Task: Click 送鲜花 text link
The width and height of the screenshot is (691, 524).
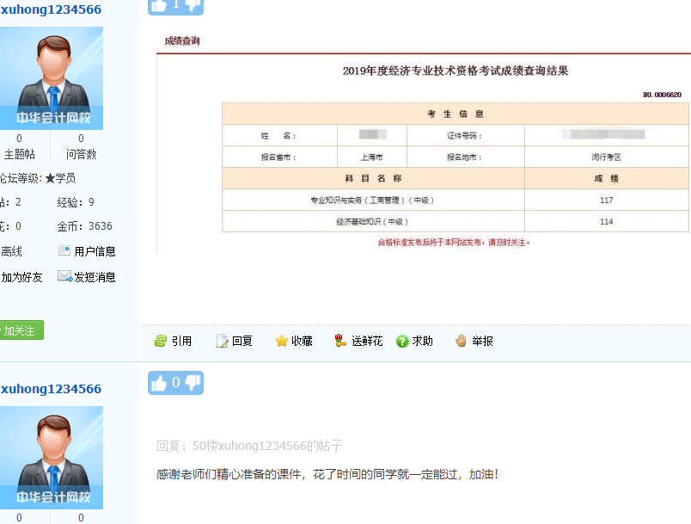Action: tap(367, 341)
